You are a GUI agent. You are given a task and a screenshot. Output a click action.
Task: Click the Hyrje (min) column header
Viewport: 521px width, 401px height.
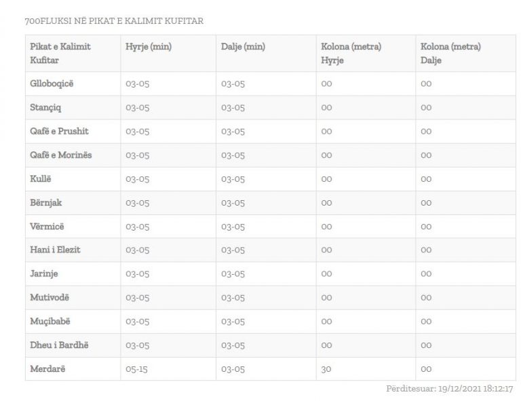pos(149,47)
